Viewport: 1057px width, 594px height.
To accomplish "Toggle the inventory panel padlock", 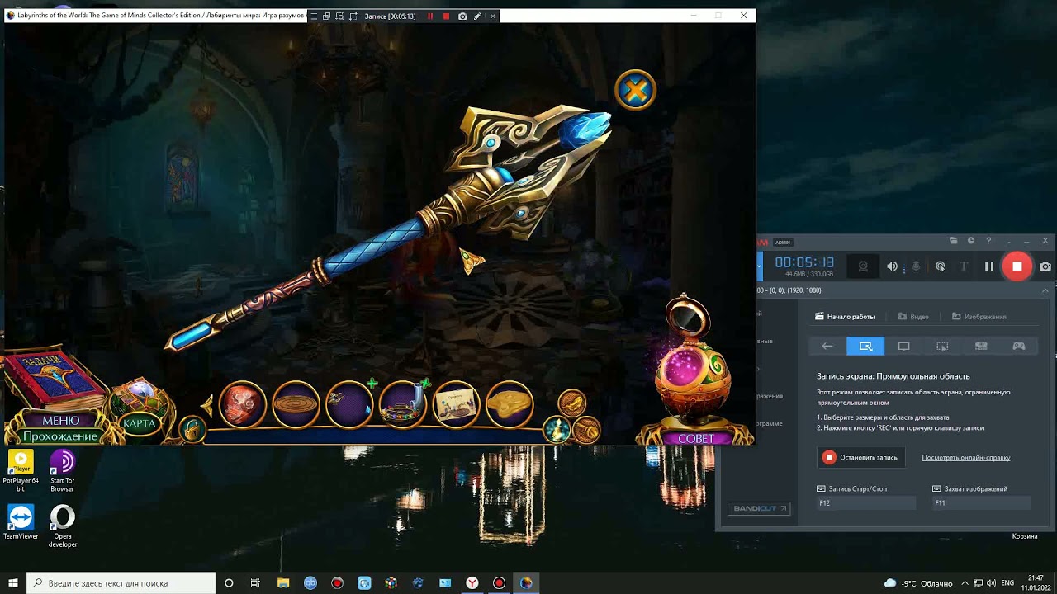I will [x=192, y=429].
